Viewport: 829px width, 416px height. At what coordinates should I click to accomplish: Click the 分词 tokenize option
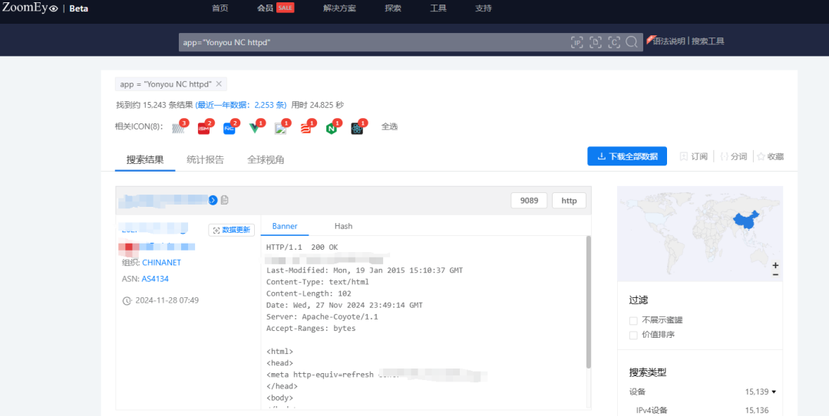tap(733, 156)
